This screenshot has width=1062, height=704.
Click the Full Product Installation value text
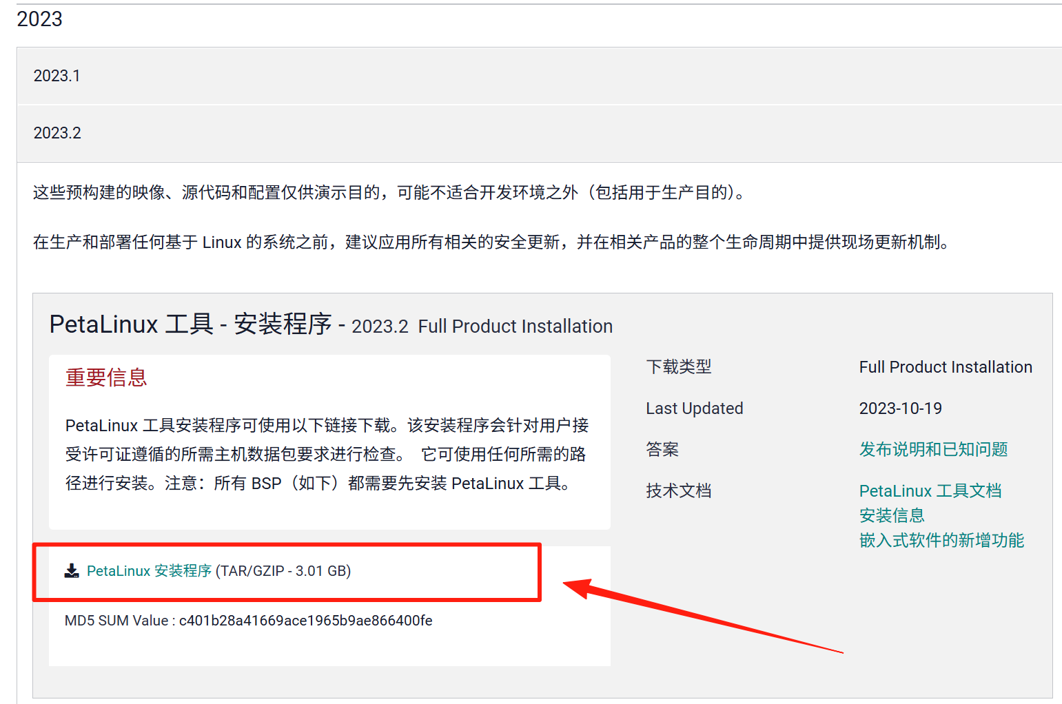(946, 366)
